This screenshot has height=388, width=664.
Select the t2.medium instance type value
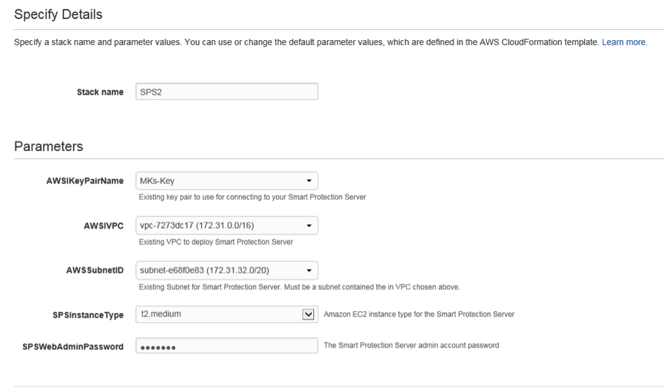tap(160, 314)
